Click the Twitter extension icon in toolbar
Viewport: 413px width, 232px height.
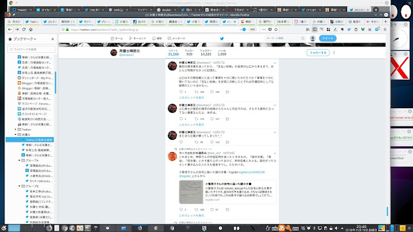click(x=349, y=30)
